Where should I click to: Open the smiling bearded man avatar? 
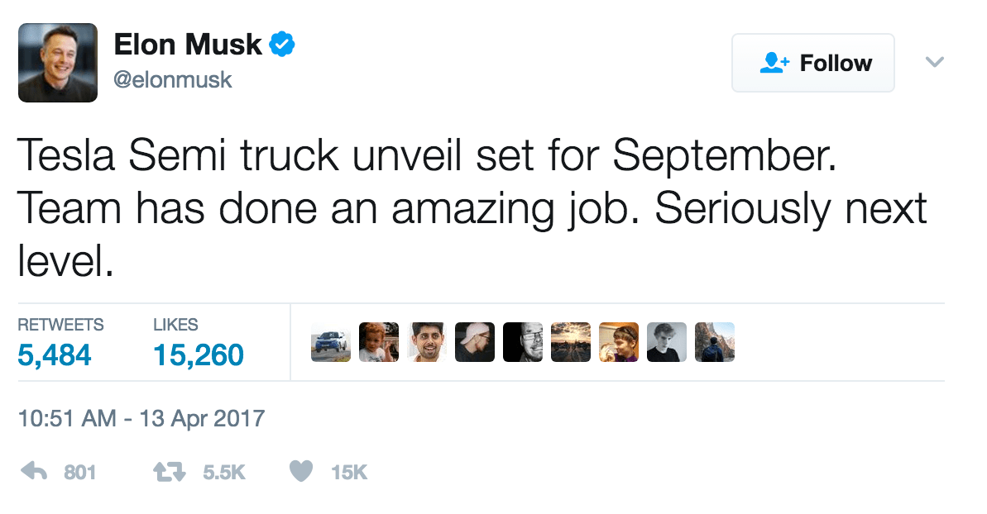point(427,342)
